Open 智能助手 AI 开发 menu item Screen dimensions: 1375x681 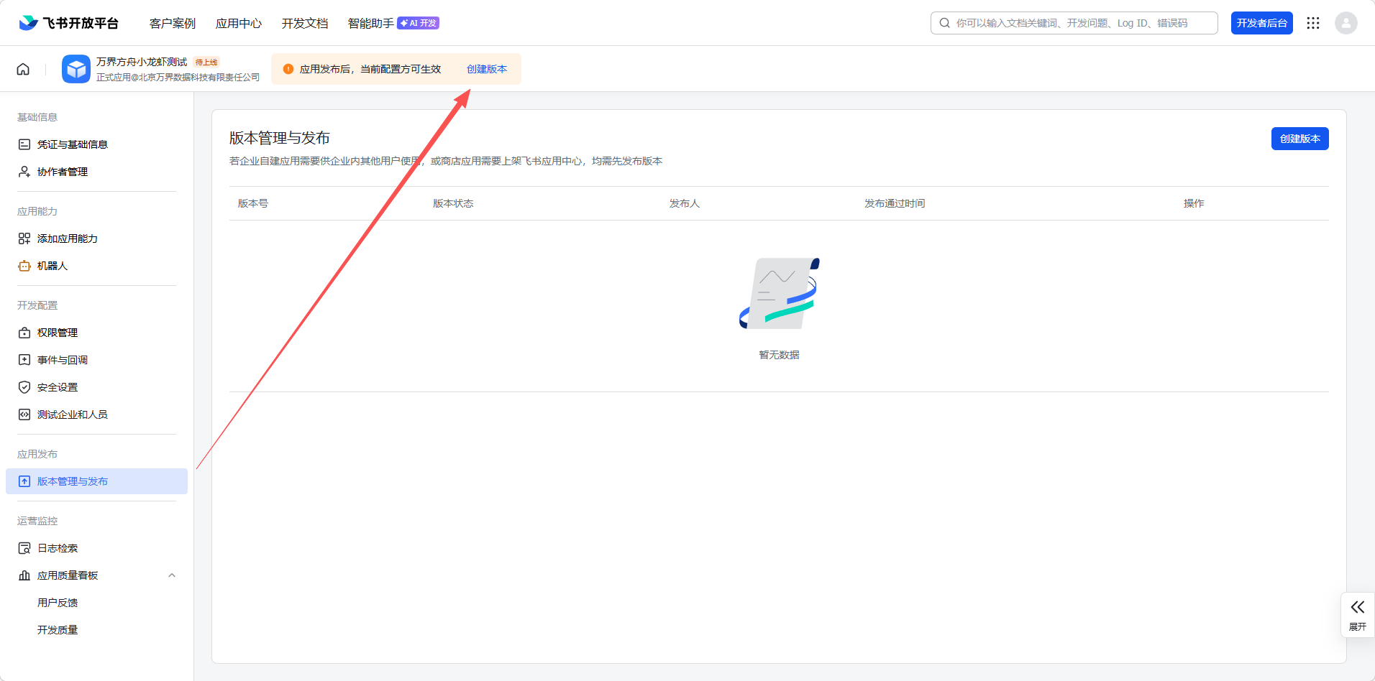(393, 24)
